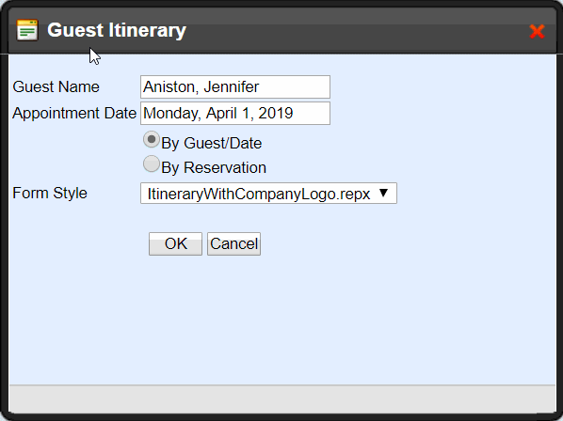
Task: Click the Guest Name label
Action: (56, 86)
